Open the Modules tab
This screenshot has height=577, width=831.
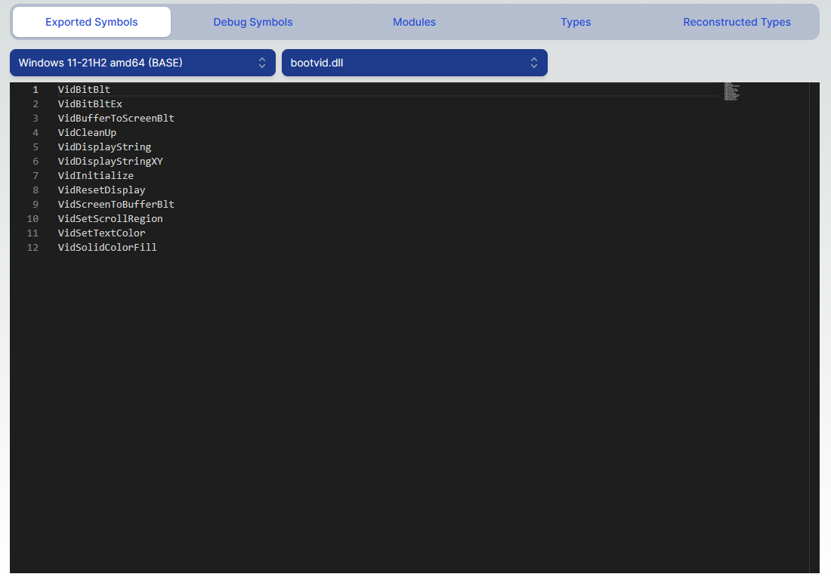click(414, 22)
